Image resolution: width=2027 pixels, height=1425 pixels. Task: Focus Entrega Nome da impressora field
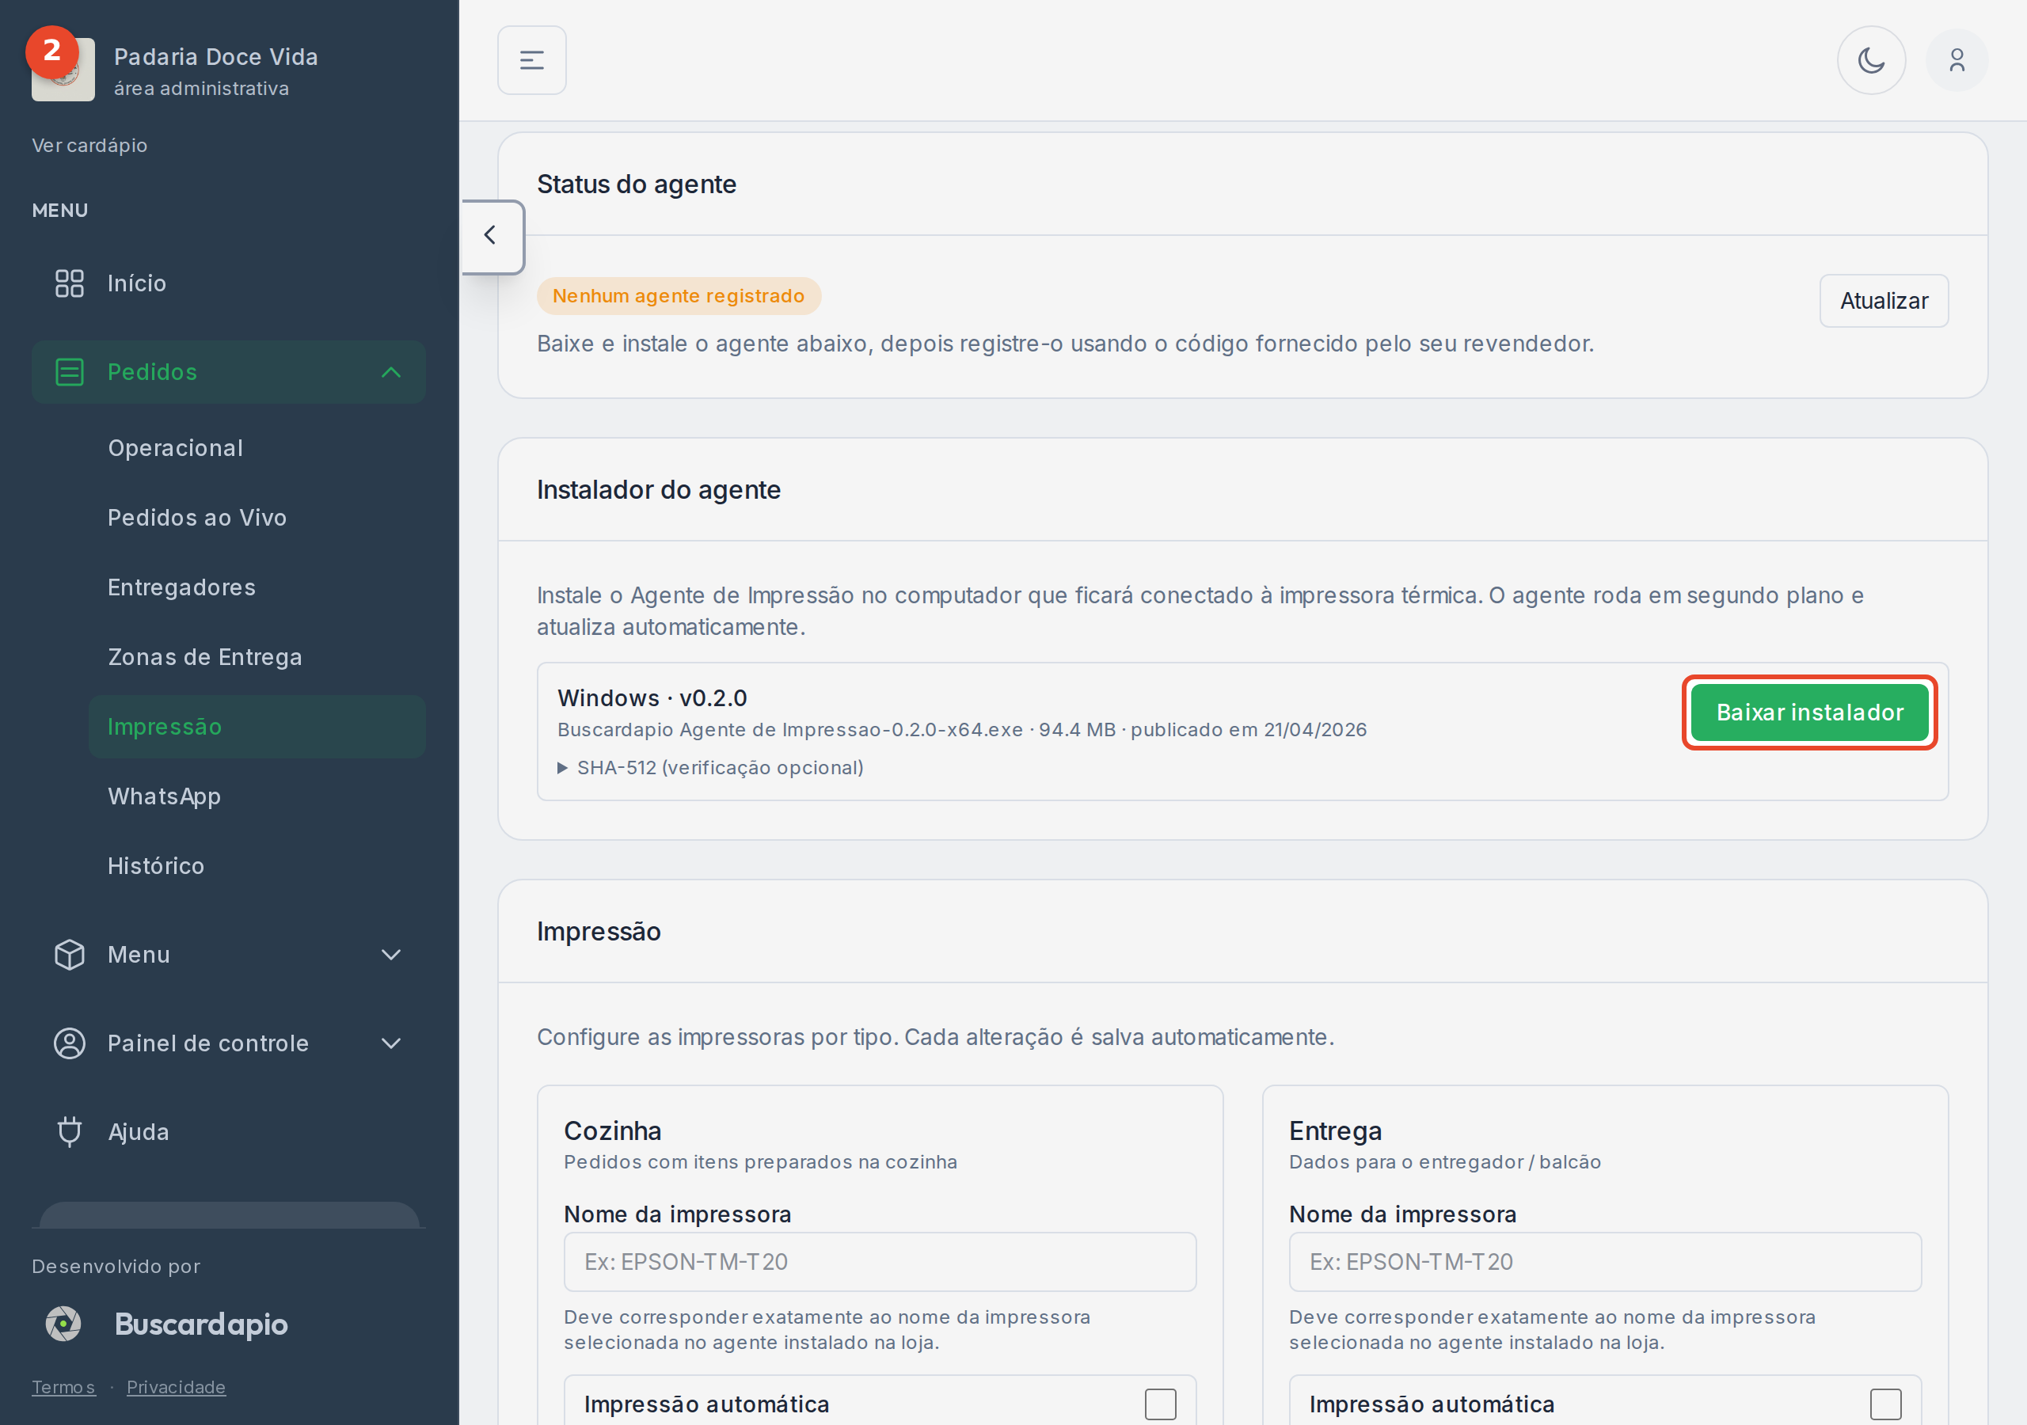coord(1605,1262)
